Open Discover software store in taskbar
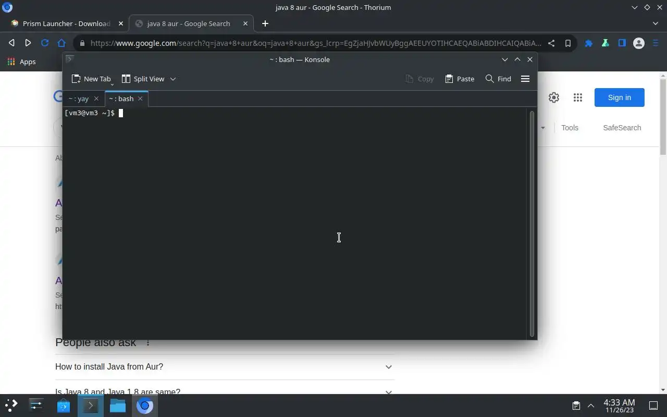 [x=64, y=405]
